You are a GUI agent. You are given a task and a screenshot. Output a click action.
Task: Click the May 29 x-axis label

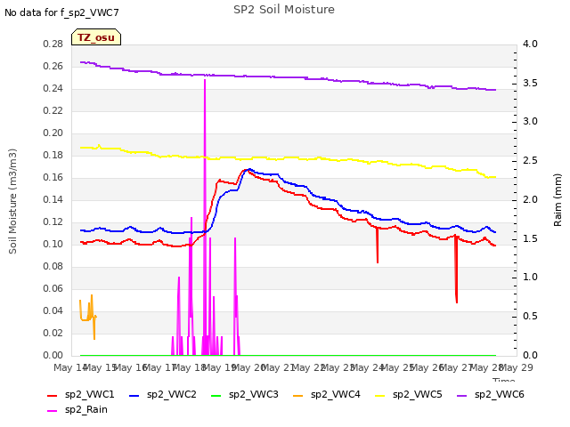click(x=517, y=367)
